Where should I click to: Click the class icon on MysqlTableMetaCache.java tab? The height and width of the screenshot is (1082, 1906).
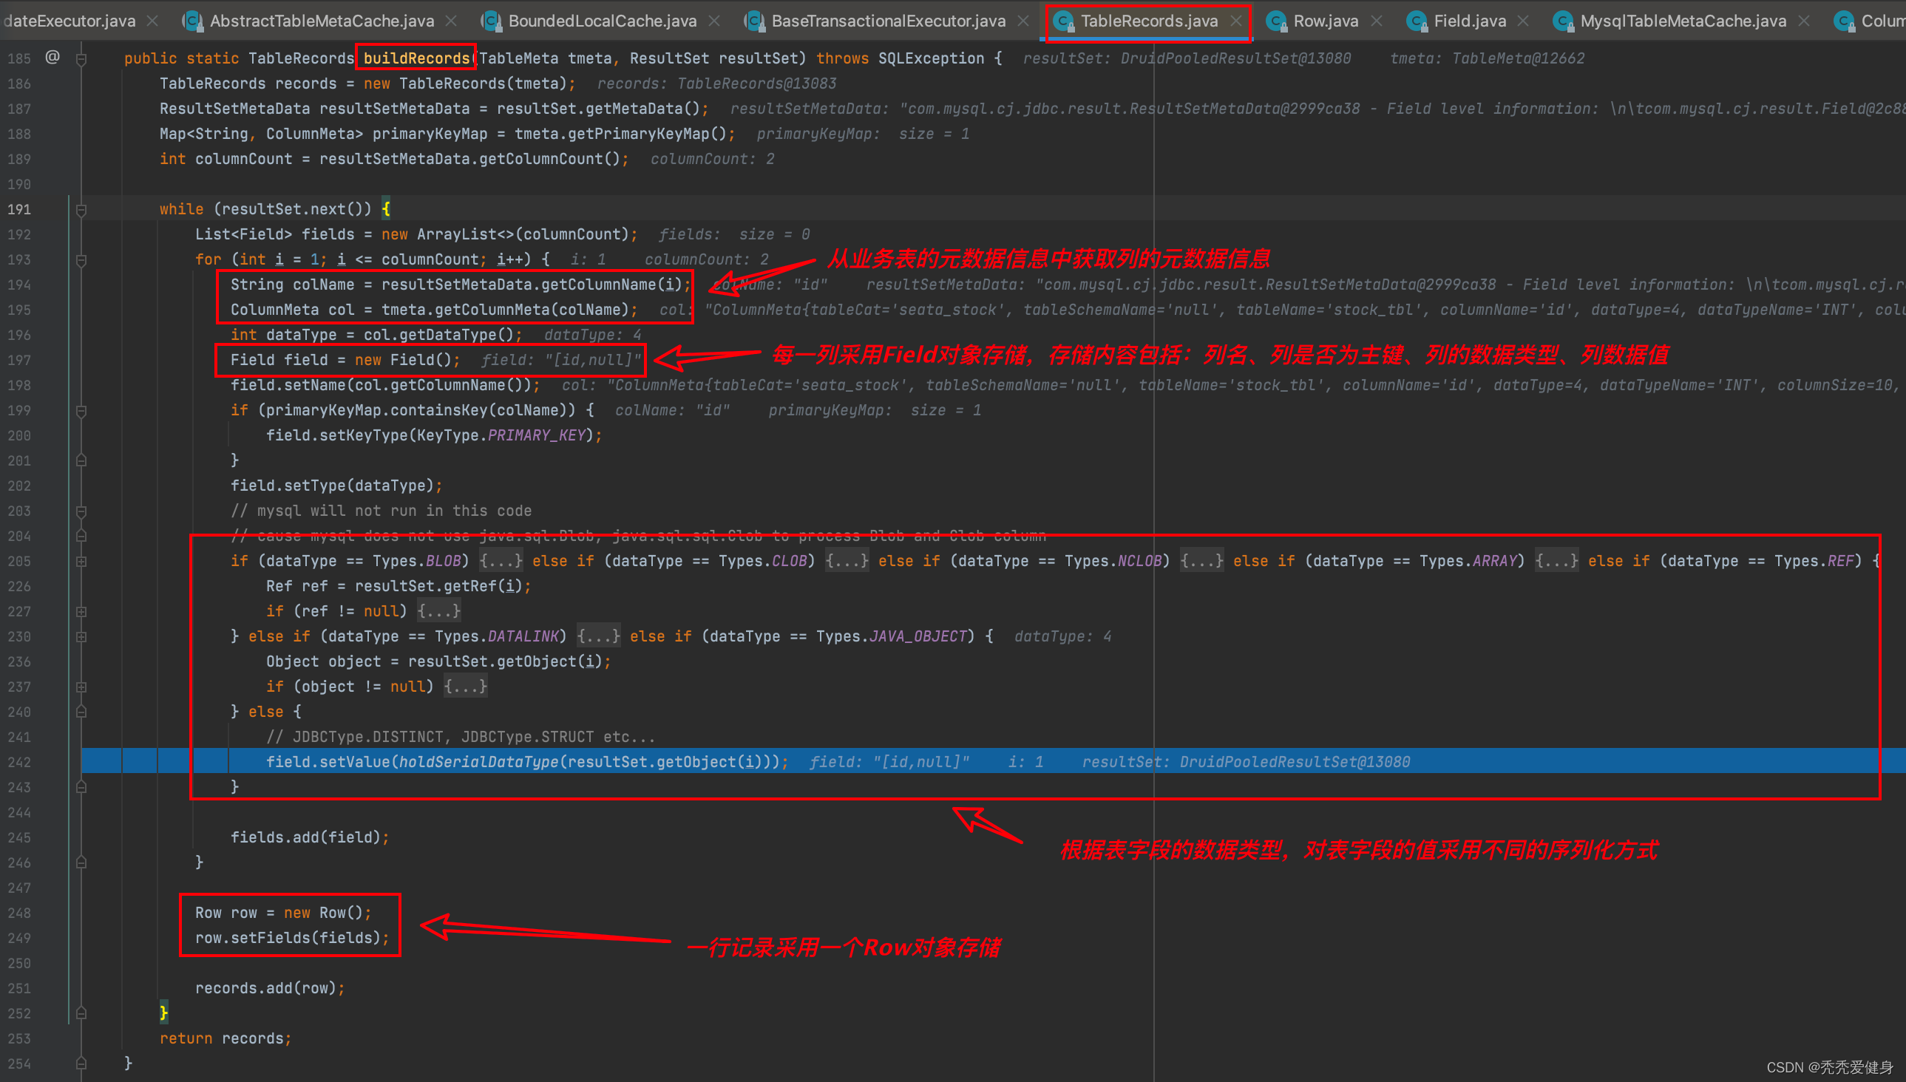coord(1563,21)
